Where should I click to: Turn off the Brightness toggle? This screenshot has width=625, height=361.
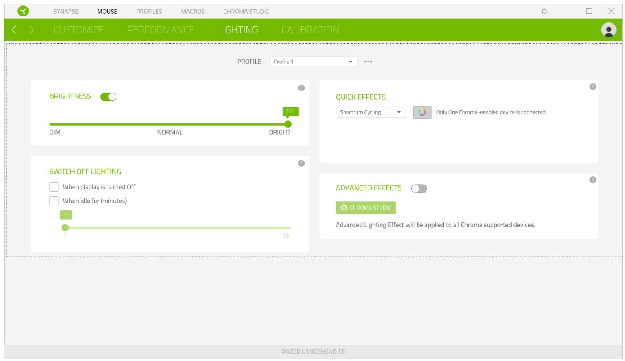[x=108, y=96]
